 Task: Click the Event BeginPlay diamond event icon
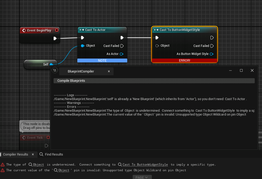pyautogui.click(x=24, y=30)
